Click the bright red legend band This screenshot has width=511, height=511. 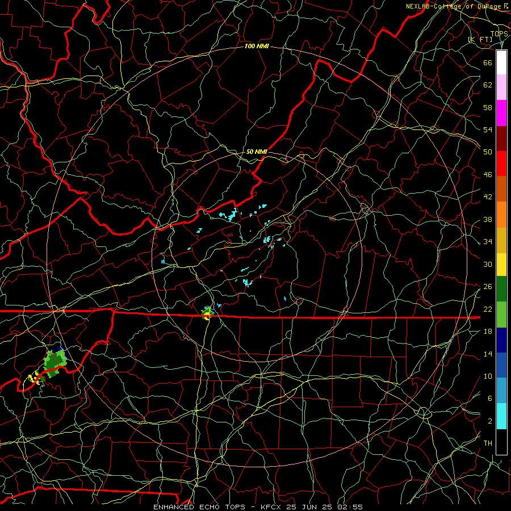[501, 164]
